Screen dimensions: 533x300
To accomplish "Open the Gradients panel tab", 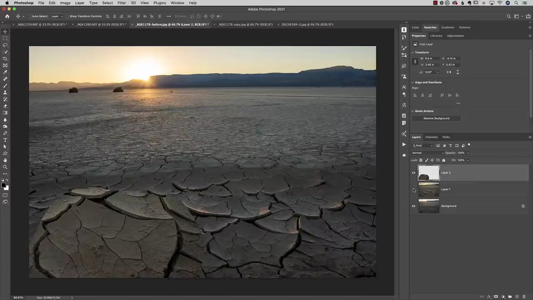I will click(x=448, y=28).
